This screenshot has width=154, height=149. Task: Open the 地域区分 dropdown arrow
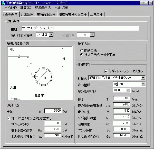point(92,35)
